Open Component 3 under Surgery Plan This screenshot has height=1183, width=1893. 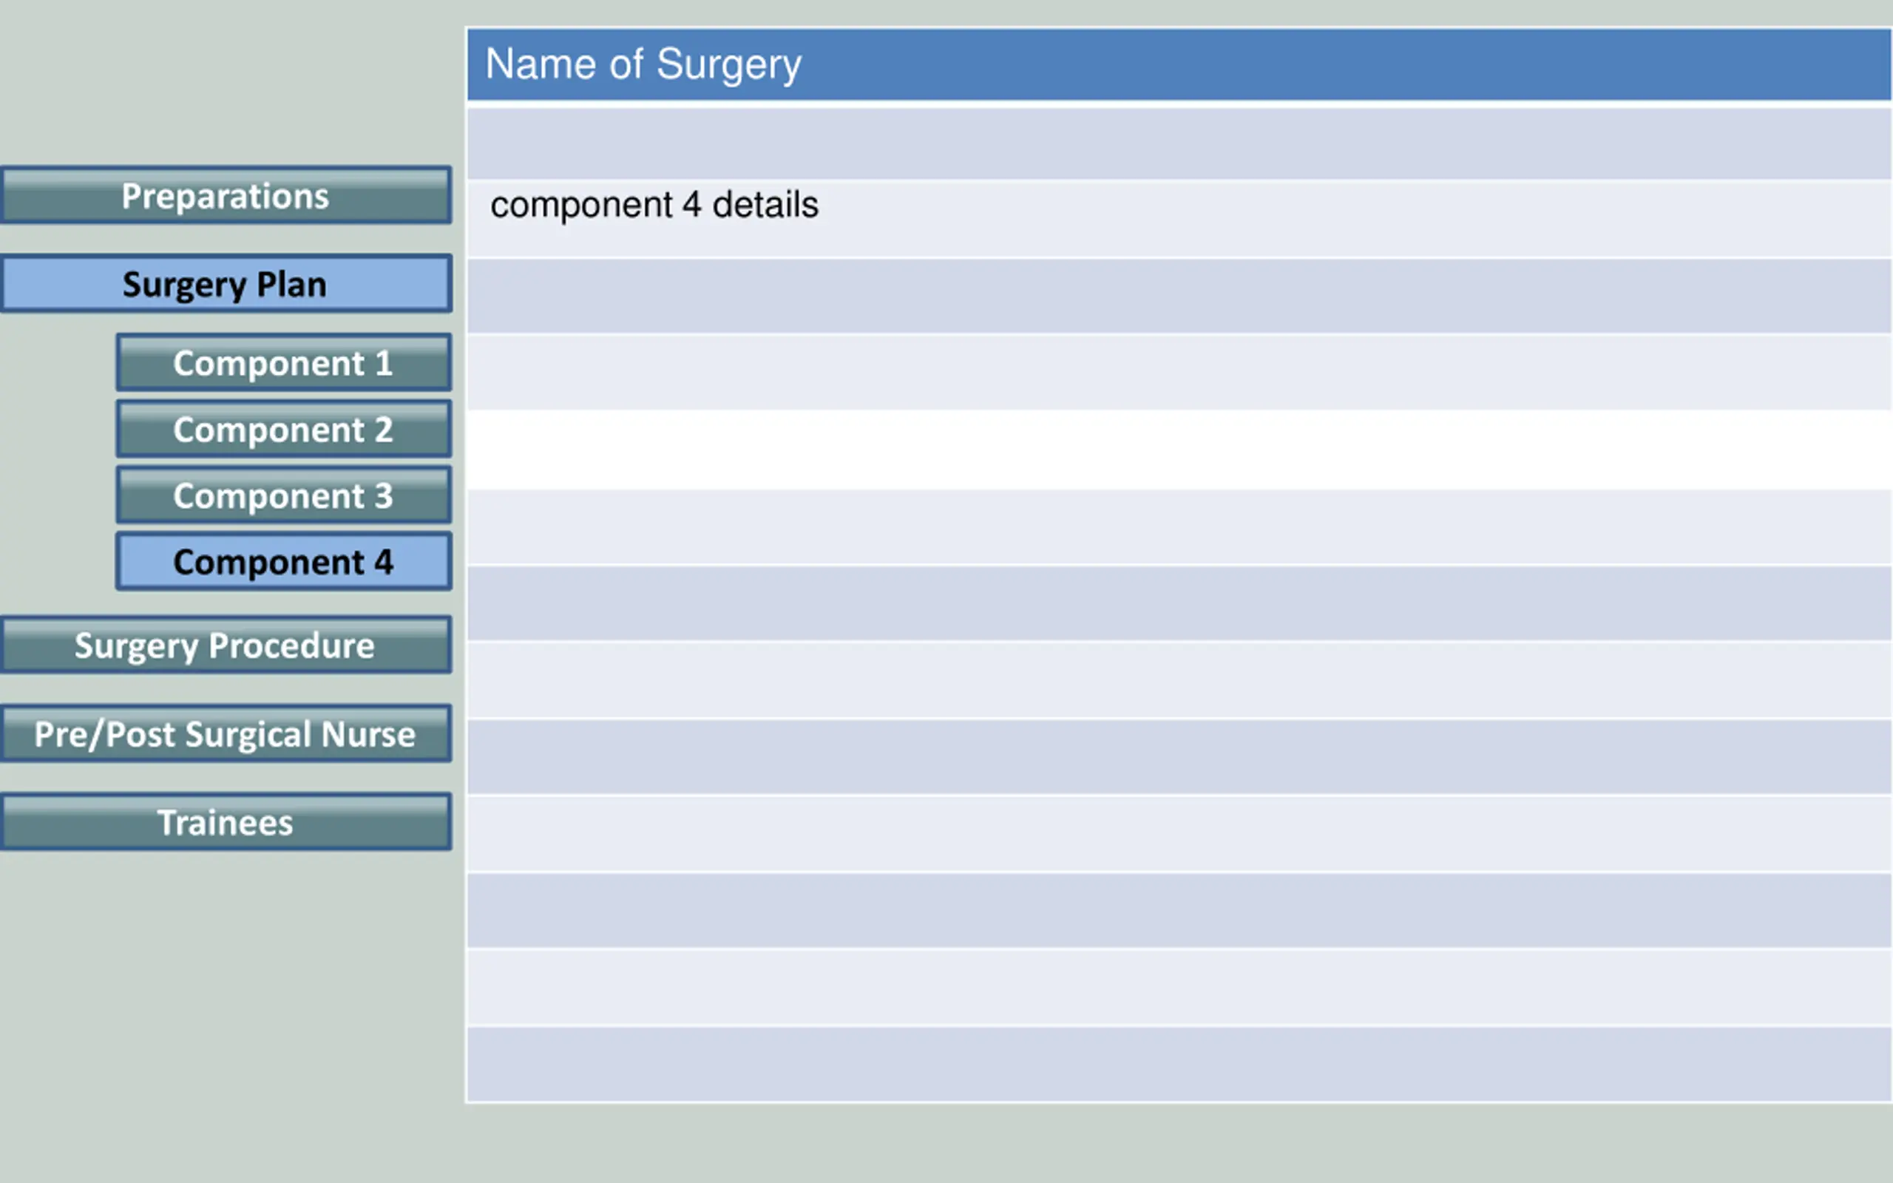coord(284,495)
